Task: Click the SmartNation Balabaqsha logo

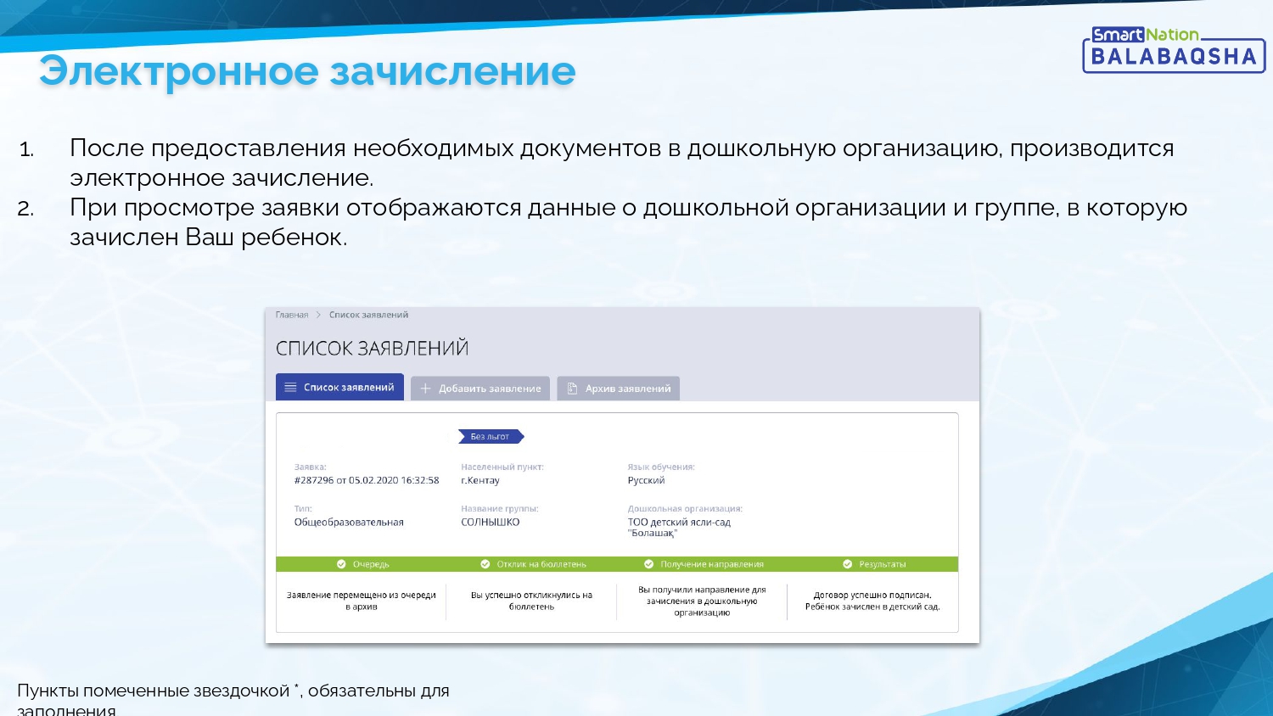Action: (x=1174, y=49)
